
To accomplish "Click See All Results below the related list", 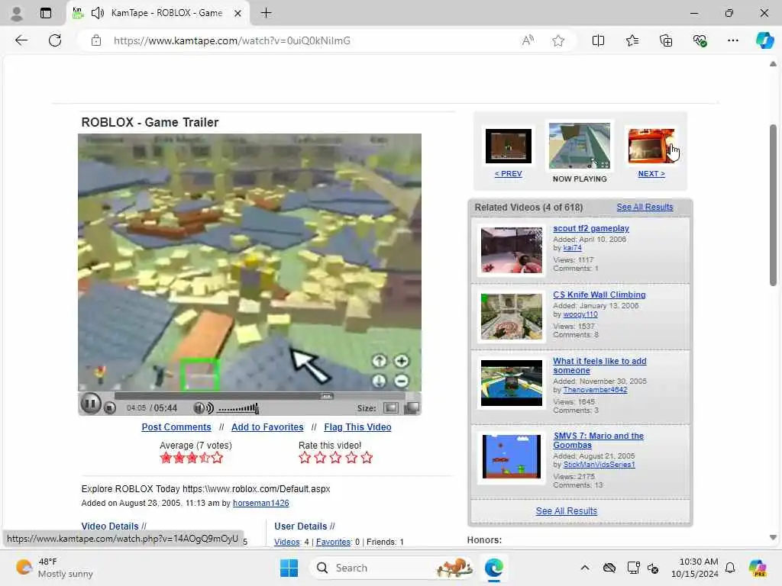I will (x=567, y=510).
